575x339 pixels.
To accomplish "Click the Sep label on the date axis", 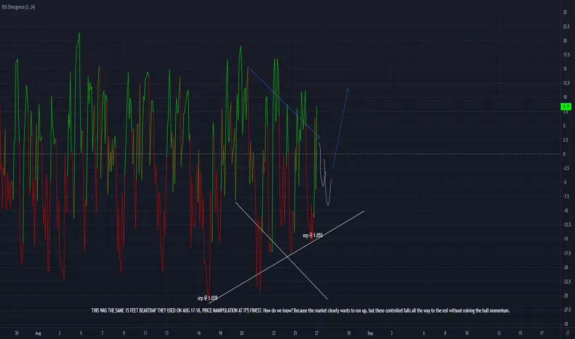I will coord(370,333).
